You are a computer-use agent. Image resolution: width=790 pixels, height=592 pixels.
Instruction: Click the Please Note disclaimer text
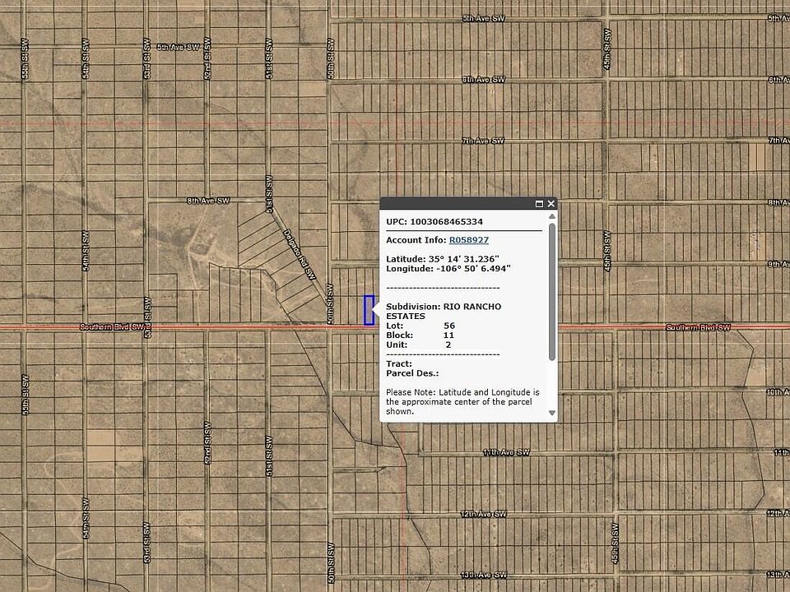pos(462,402)
